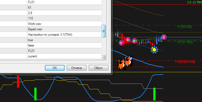Select the value cell "61"

point(64,8)
